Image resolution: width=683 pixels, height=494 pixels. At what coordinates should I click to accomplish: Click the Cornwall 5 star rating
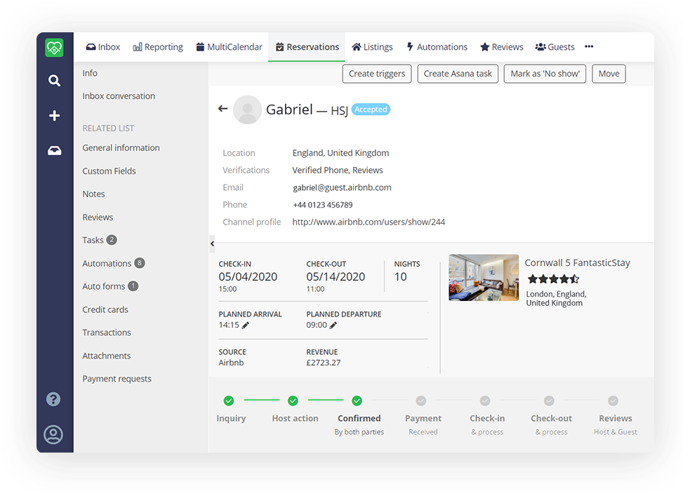[x=553, y=279]
